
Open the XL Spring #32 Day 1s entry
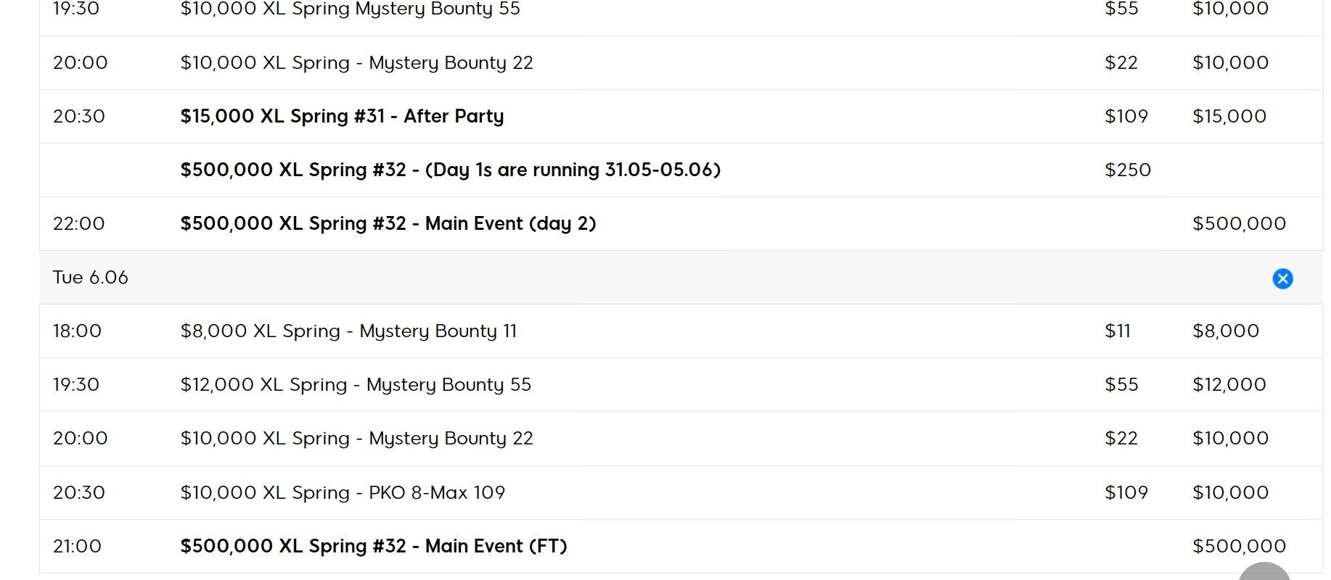pyautogui.click(x=450, y=170)
